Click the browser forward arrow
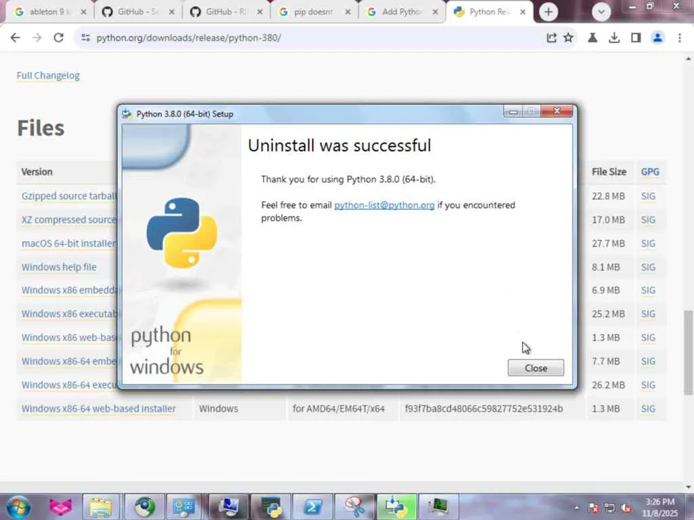 point(37,38)
